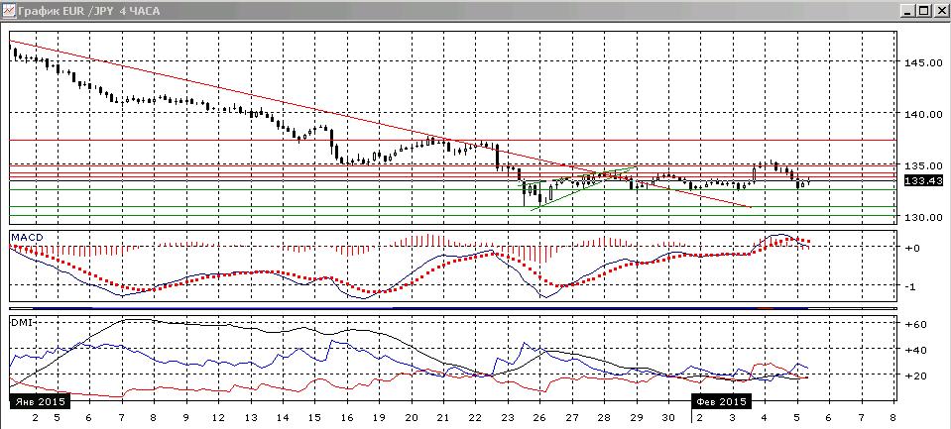The height and width of the screenshot is (429, 951).
Task: Close the EUR/JPY chart window
Action: (939, 11)
